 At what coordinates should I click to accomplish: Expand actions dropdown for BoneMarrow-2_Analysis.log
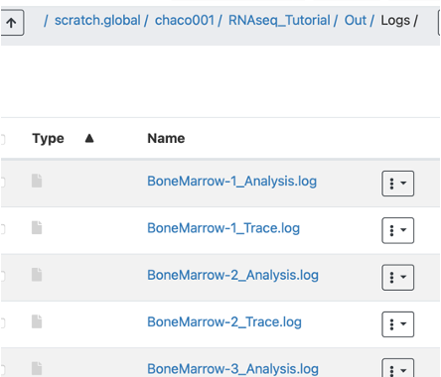[397, 278]
